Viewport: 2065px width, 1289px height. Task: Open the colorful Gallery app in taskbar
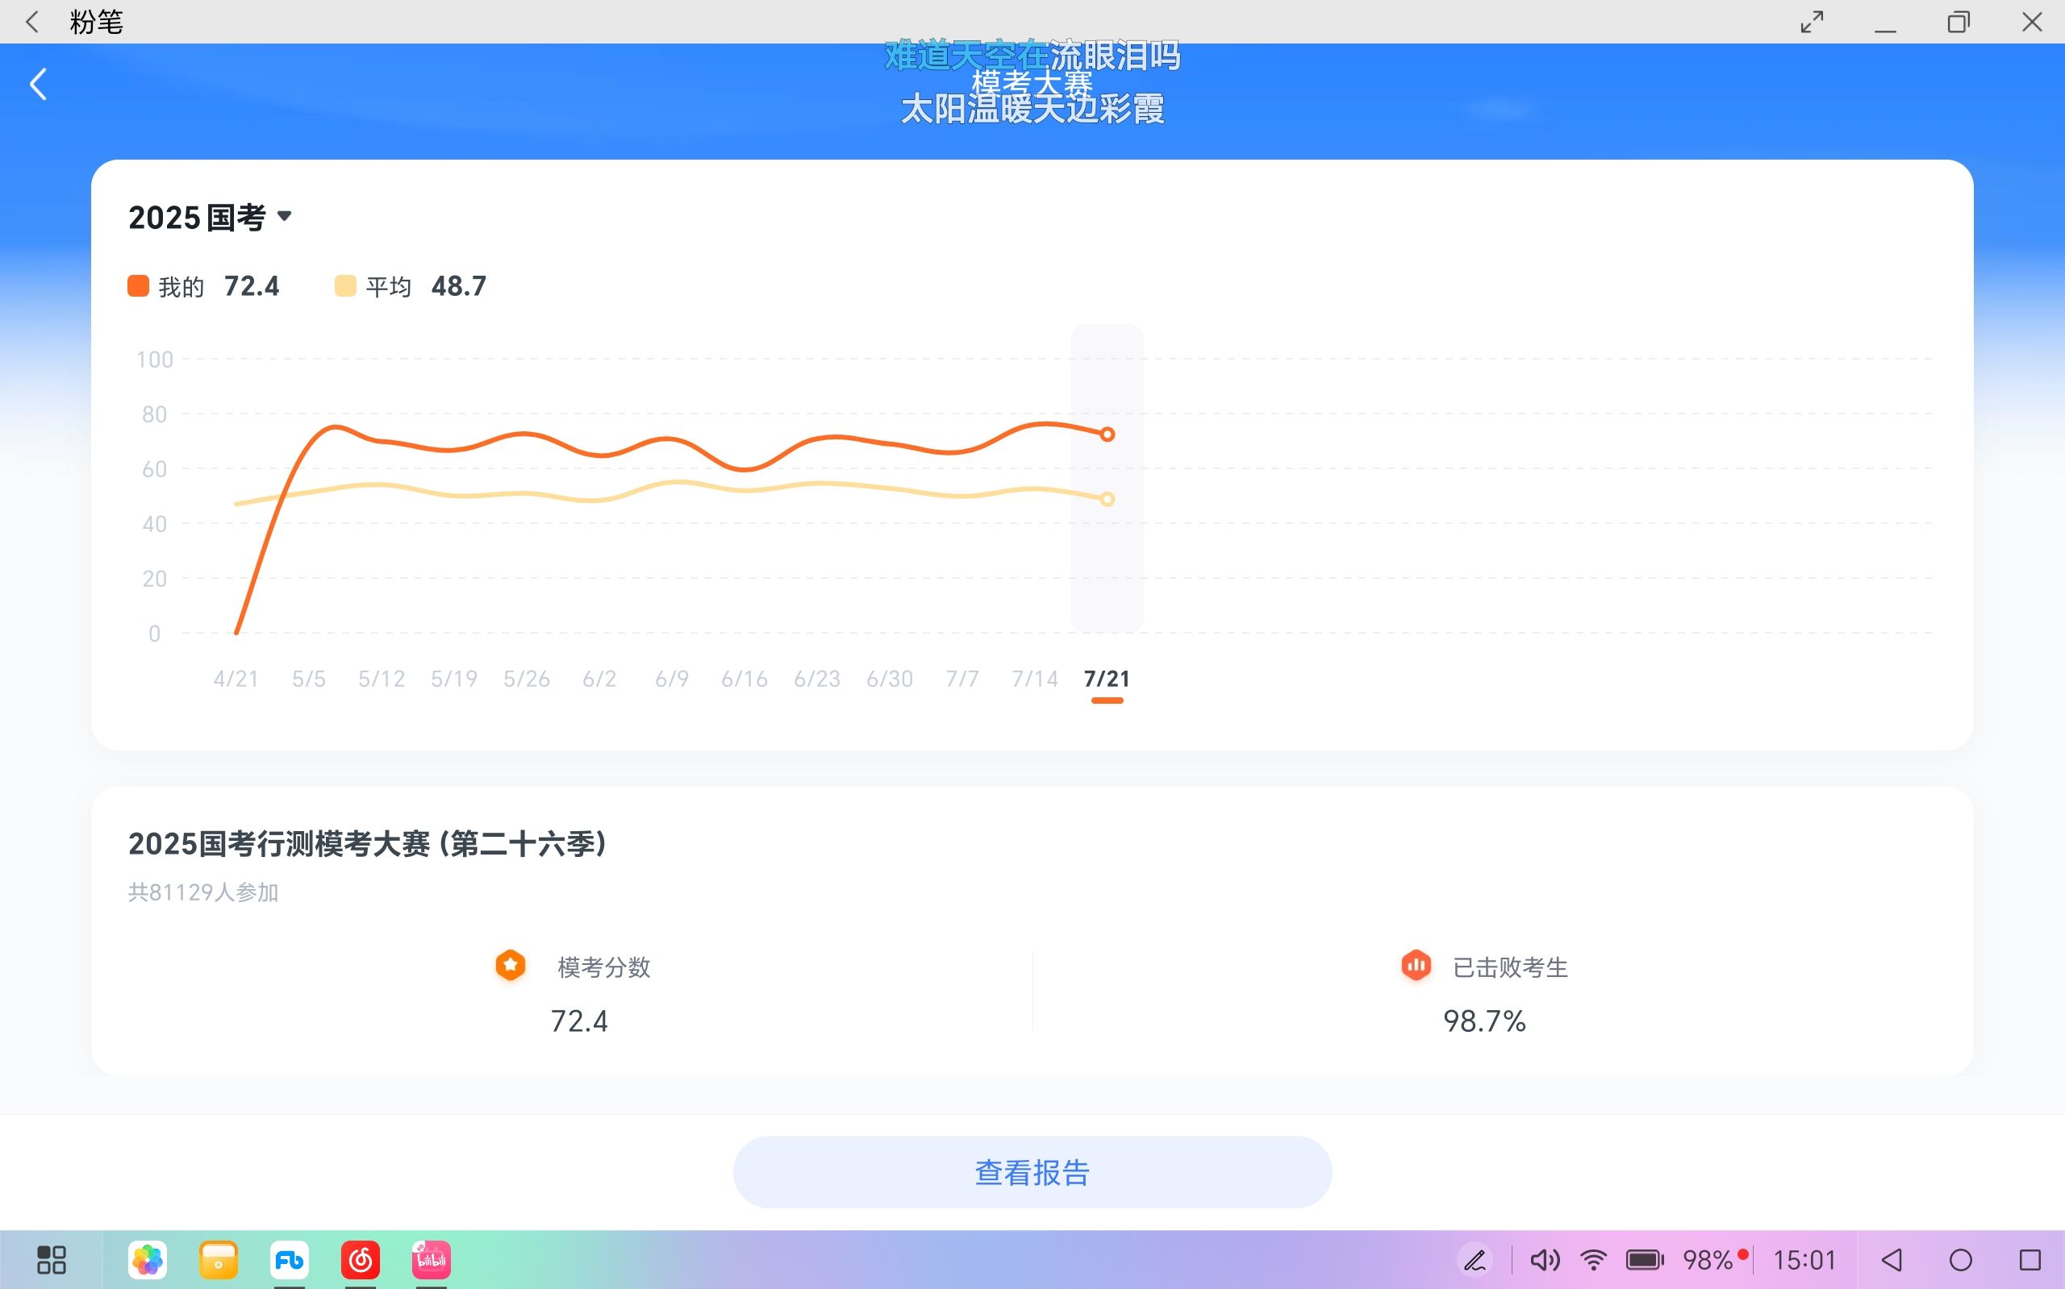[x=147, y=1259]
